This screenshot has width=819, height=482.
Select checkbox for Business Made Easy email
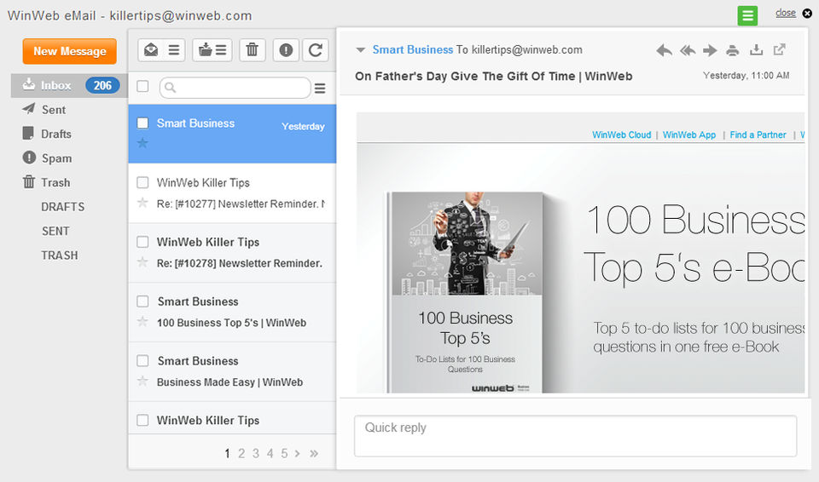(143, 361)
